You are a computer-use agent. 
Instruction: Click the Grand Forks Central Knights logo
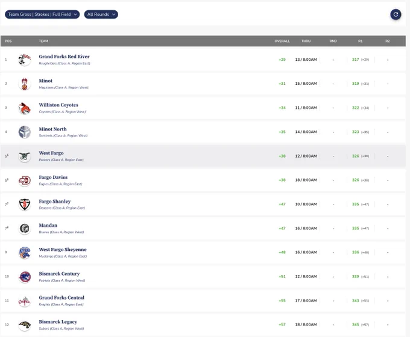(25, 301)
